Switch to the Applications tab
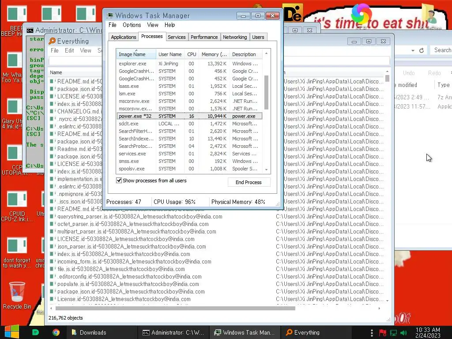The width and height of the screenshot is (452, 339). [124, 37]
